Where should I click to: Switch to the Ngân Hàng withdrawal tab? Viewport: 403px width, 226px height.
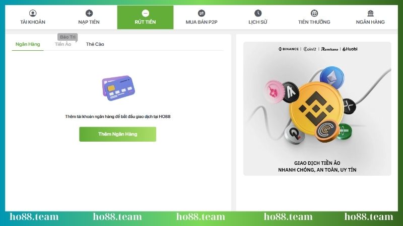(28, 44)
